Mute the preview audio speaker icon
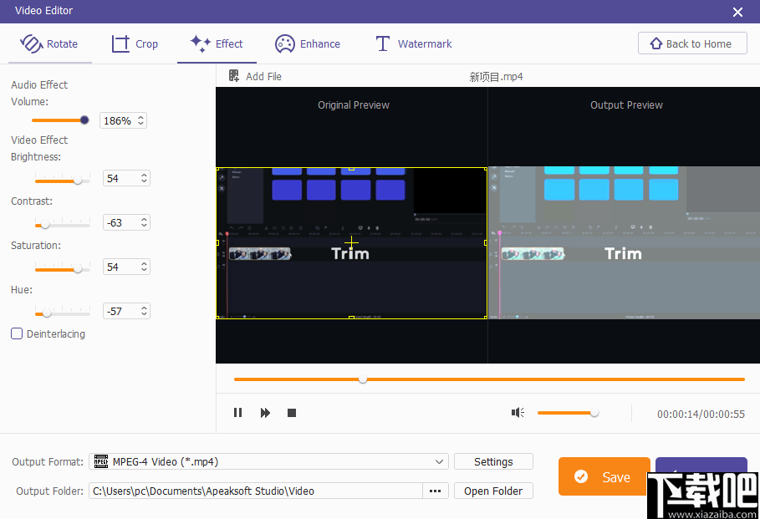This screenshot has width=760, height=519. click(518, 412)
